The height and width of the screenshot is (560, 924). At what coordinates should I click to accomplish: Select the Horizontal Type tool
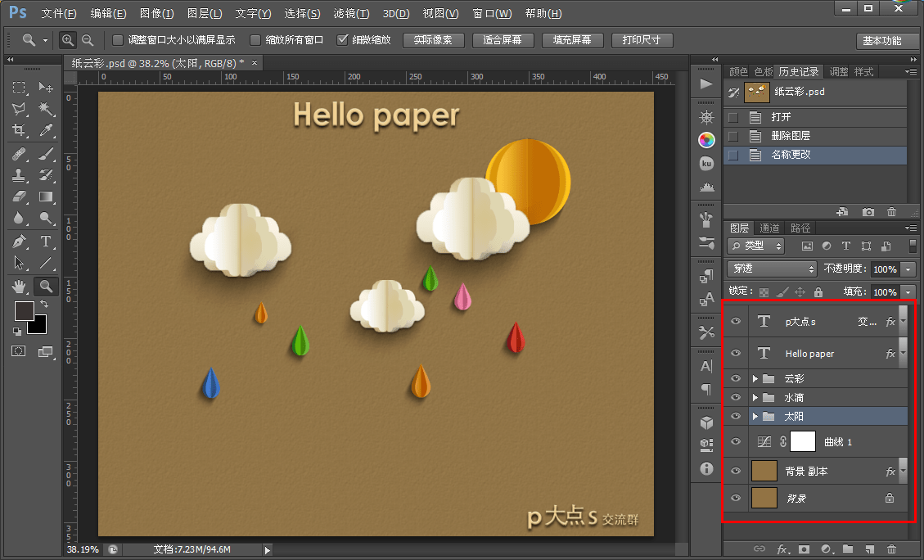[45, 241]
